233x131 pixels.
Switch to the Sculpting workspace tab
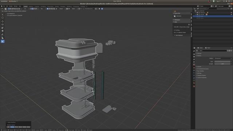[x=37, y=7]
